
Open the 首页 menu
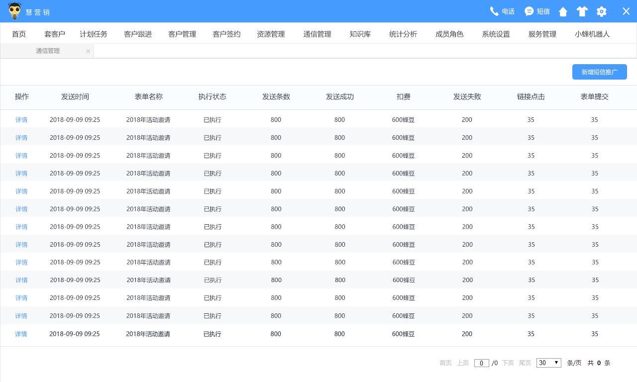(19, 34)
